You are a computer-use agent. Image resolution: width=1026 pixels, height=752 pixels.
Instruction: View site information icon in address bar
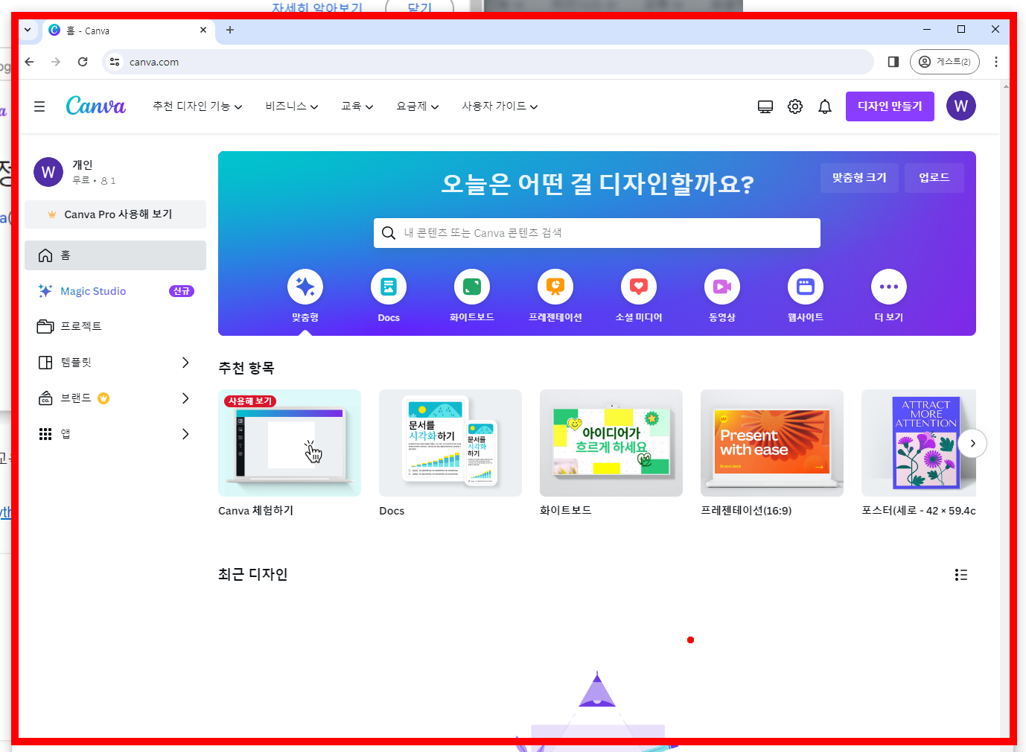[115, 62]
